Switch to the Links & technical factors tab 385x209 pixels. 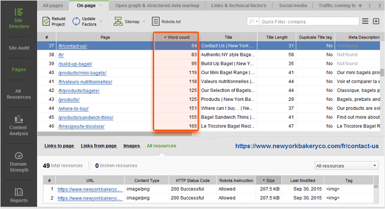click(x=238, y=6)
